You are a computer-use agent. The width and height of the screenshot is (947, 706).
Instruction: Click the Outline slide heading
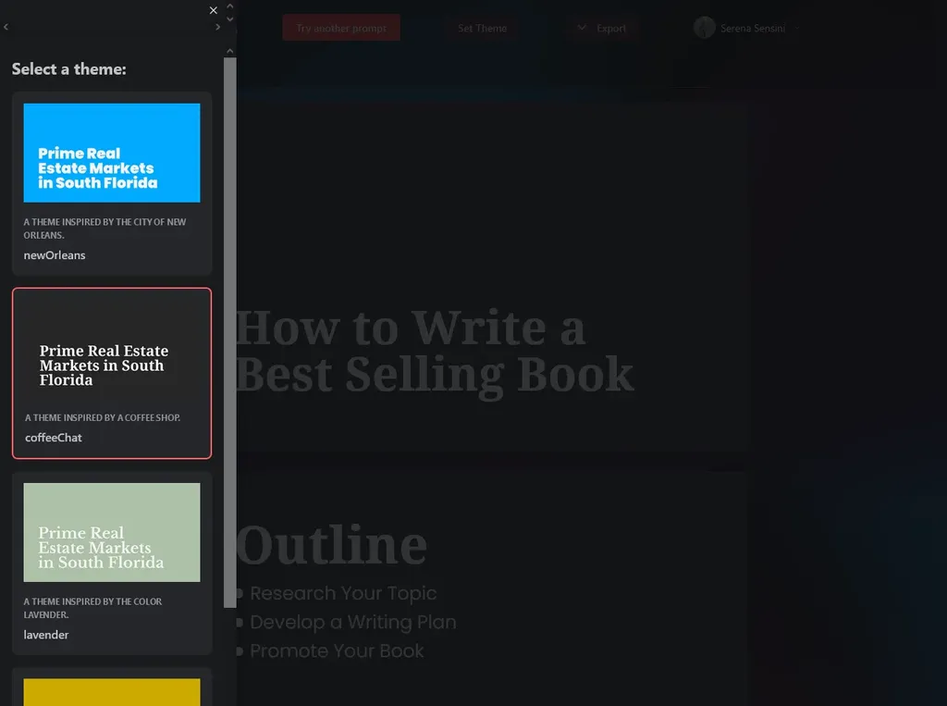coord(332,545)
